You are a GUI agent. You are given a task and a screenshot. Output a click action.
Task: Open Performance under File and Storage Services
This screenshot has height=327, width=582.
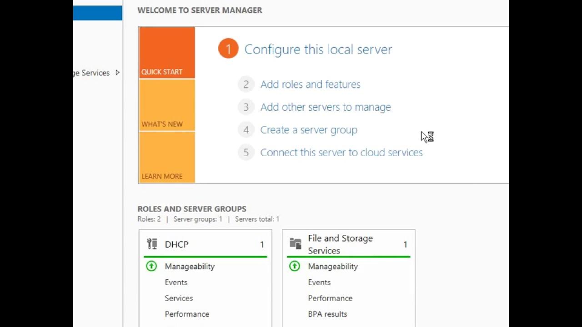click(x=330, y=298)
